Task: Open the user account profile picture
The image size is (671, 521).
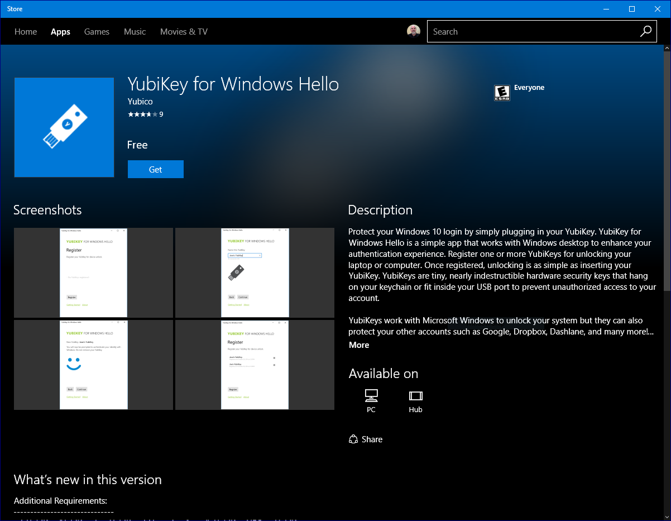Action: click(x=413, y=31)
